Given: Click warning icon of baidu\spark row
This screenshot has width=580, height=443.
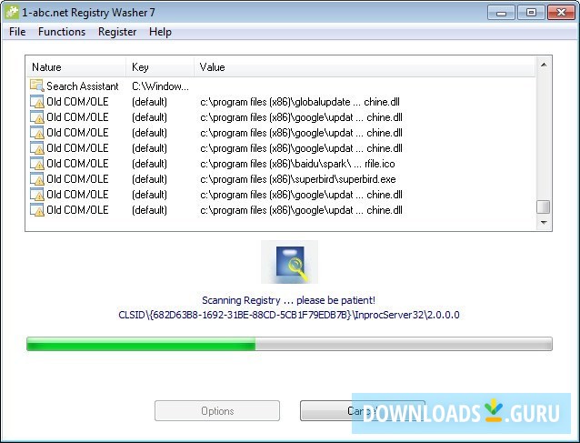Looking at the screenshot, I should click(37, 164).
